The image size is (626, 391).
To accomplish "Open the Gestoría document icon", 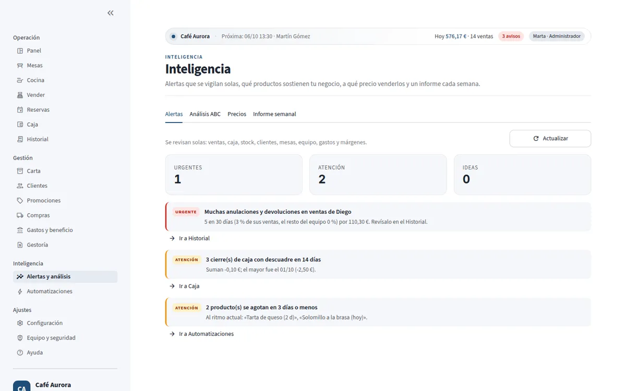I will pos(20,245).
